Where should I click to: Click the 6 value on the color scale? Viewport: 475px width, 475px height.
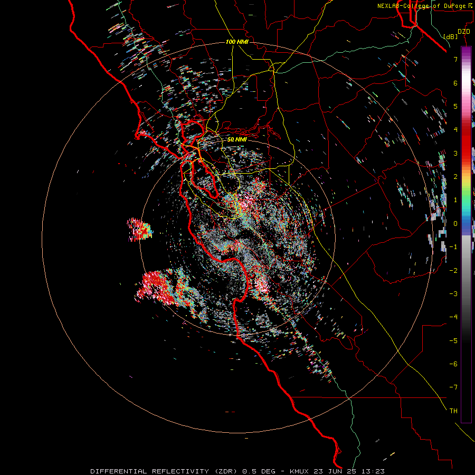point(455,83)
